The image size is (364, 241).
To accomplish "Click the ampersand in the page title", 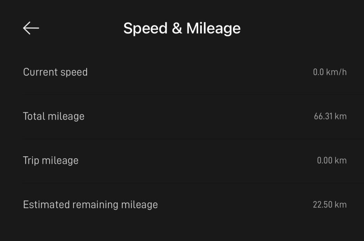I will click(176, 28).
